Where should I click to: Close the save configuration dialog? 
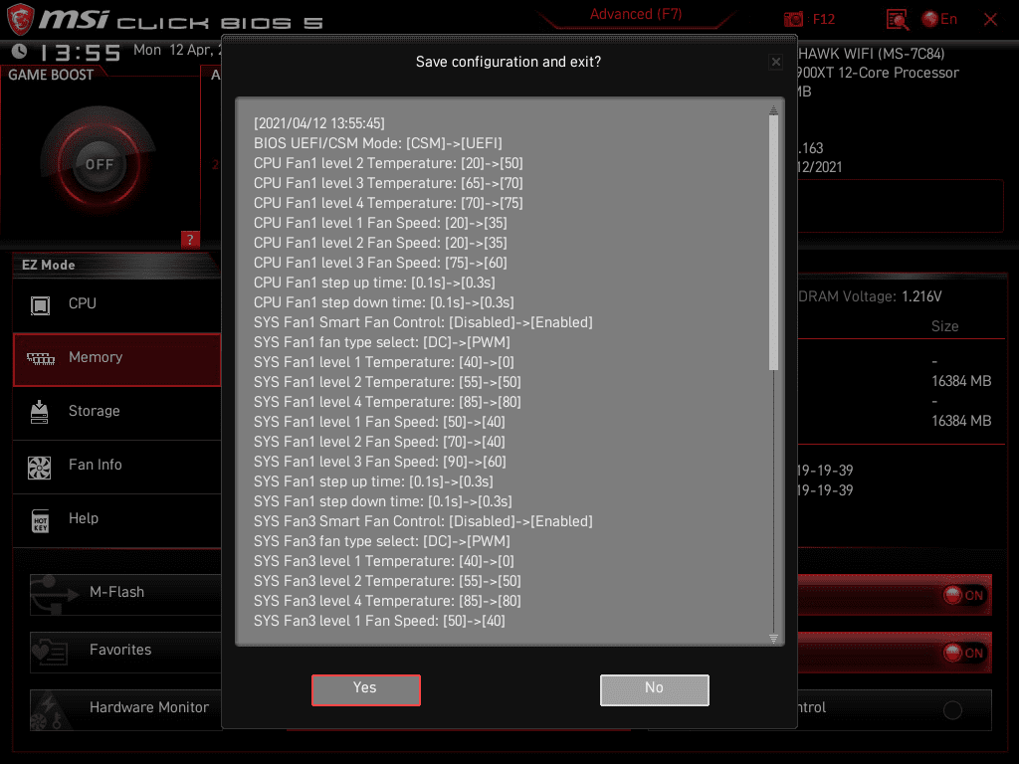[x=776, y=62]
